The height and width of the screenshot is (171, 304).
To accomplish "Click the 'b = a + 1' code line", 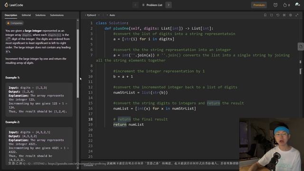I will click(x=123, y=76).
